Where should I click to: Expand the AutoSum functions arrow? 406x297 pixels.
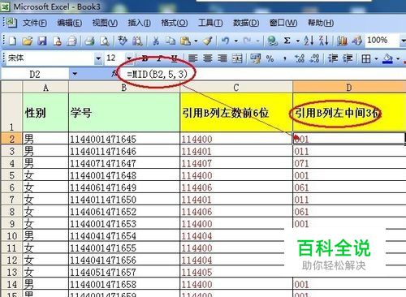(x=298, y=41)
